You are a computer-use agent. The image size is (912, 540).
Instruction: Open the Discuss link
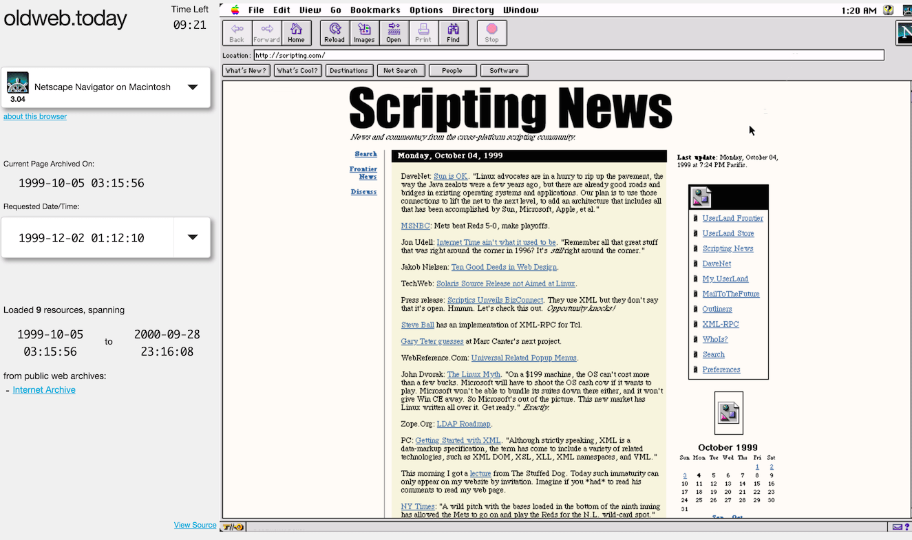(x=363, y=192)
